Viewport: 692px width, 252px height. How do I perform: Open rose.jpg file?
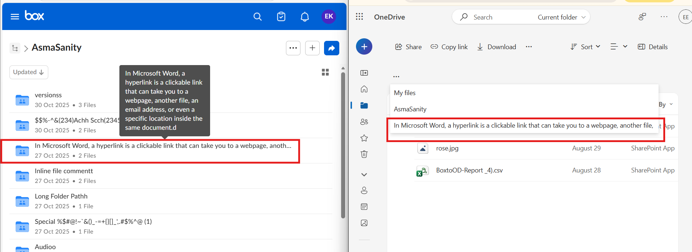[x=447, y=148]
